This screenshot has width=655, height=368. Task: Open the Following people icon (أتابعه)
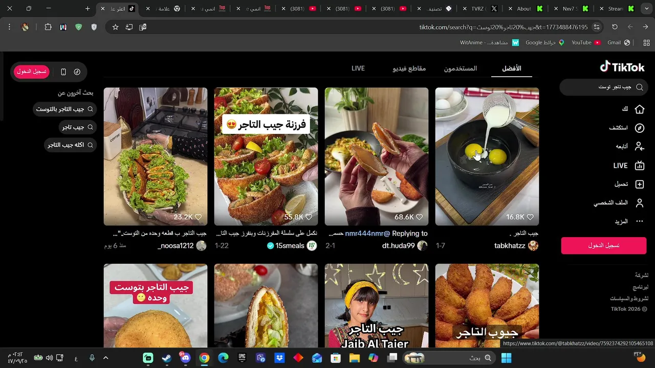click(x=639, y=147)
